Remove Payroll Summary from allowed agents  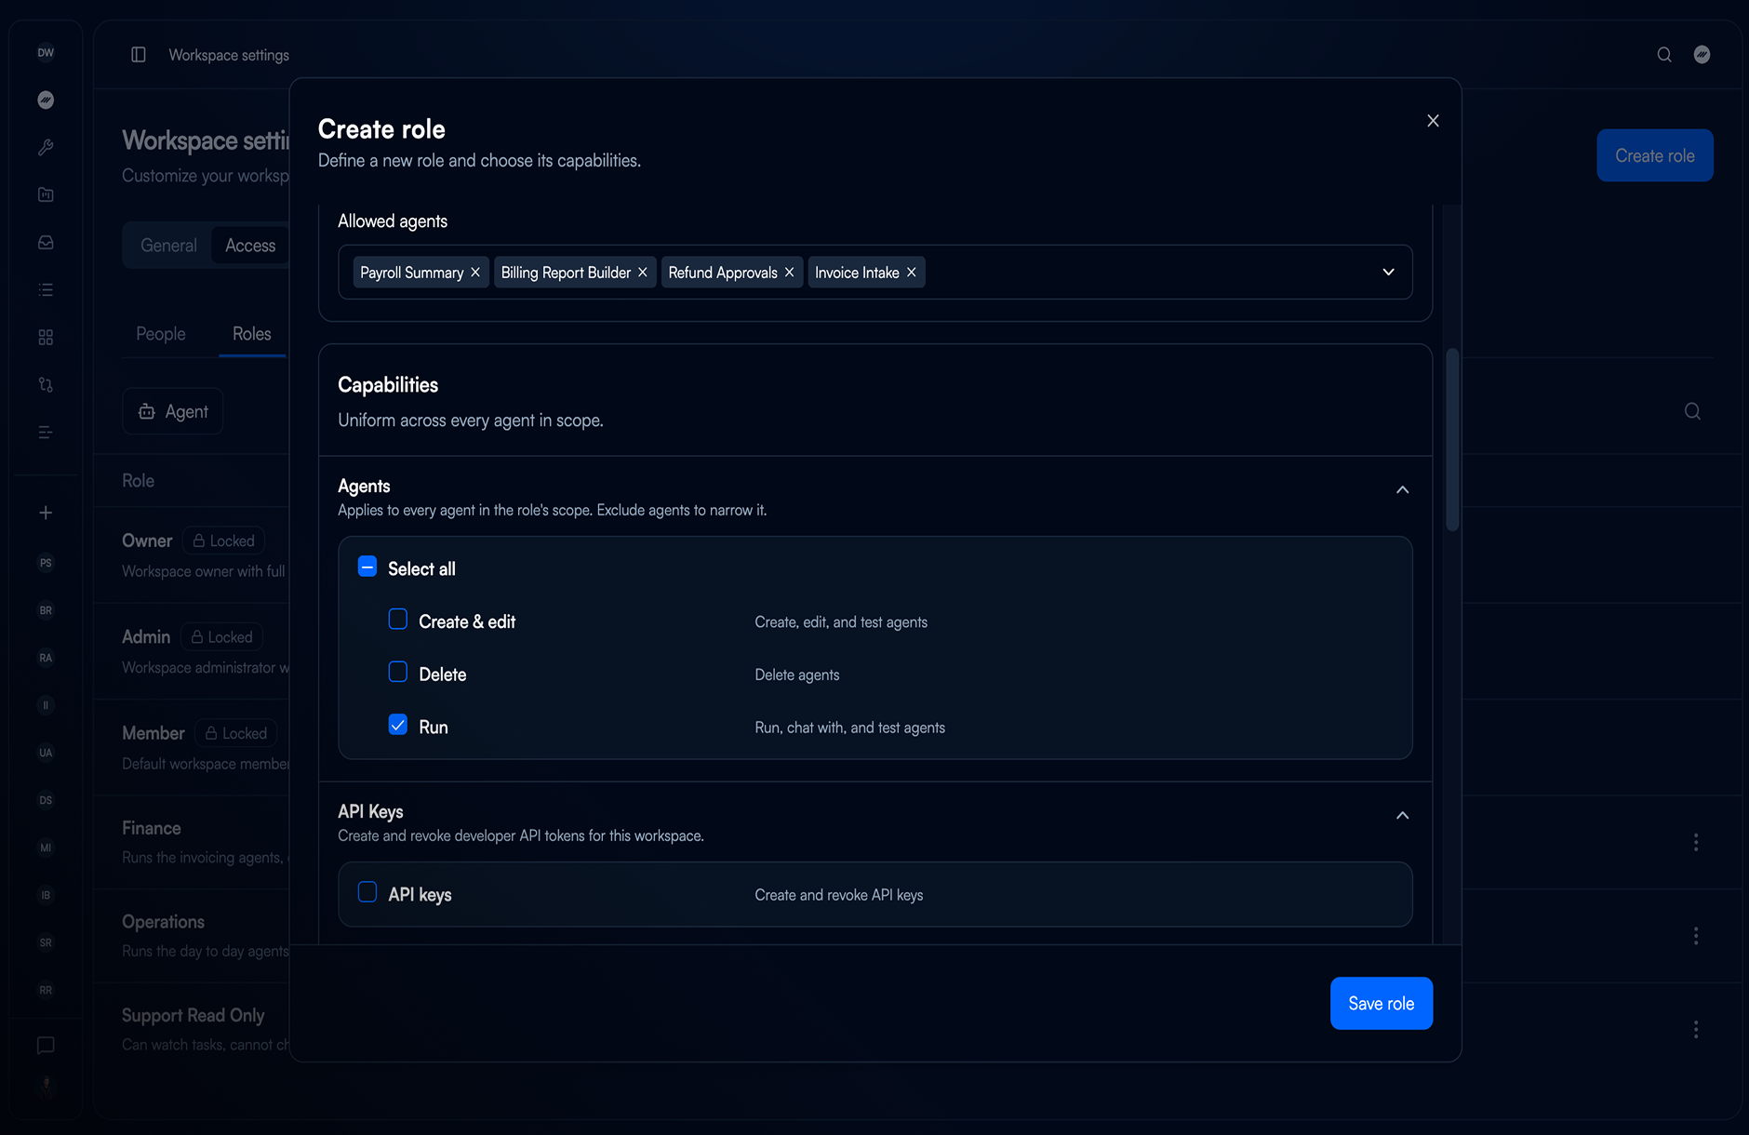tap(475, 273)
